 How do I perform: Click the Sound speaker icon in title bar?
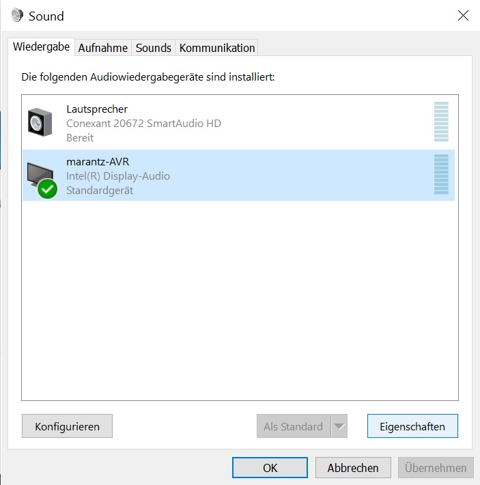(x=16, y=15)
